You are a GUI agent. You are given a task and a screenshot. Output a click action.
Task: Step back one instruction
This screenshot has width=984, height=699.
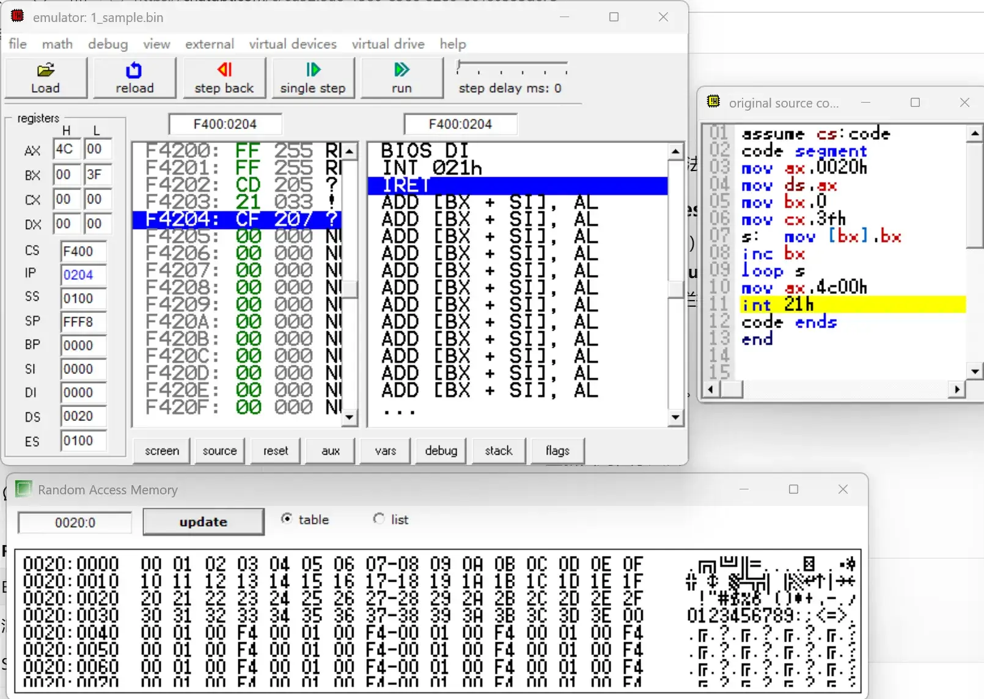tap(224, 78)
